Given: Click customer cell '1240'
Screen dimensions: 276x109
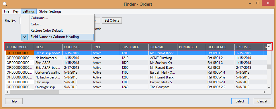Looking at the screenshot, I should tap(134, 87).
